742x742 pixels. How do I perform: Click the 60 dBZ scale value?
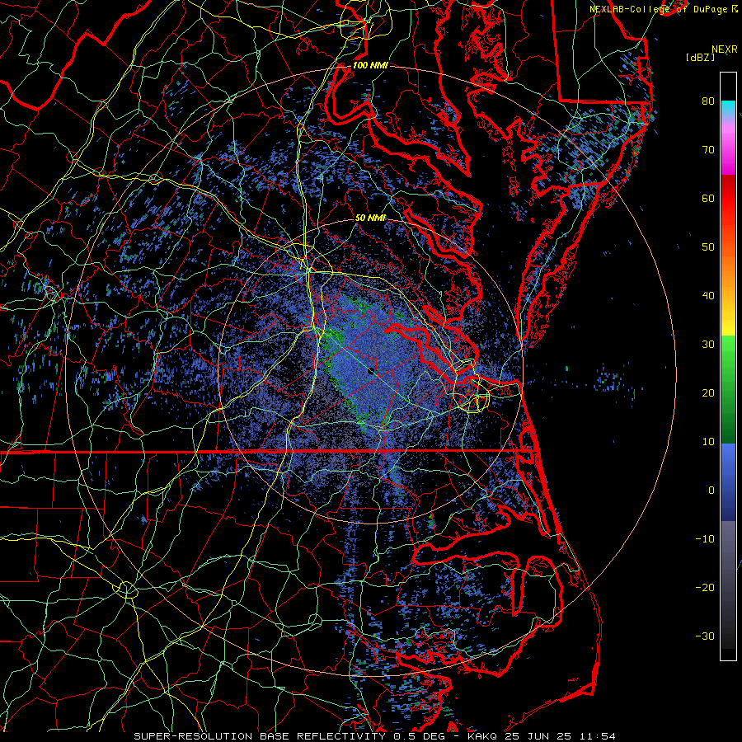pyautogui.click(x=708, y=198)
